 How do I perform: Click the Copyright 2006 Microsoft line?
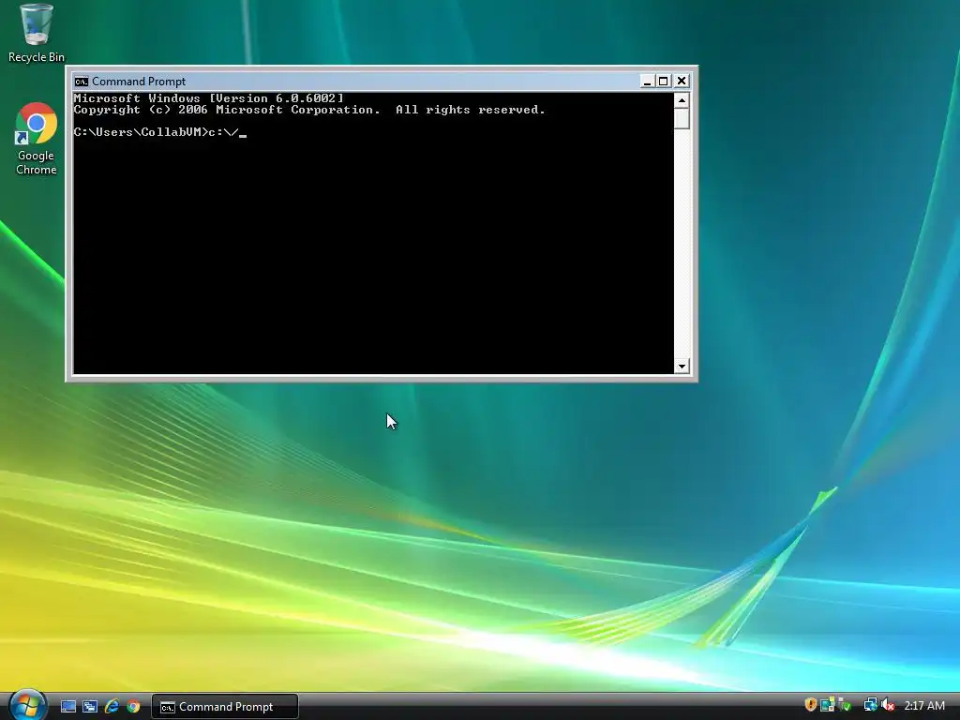(x=309, y=111)
